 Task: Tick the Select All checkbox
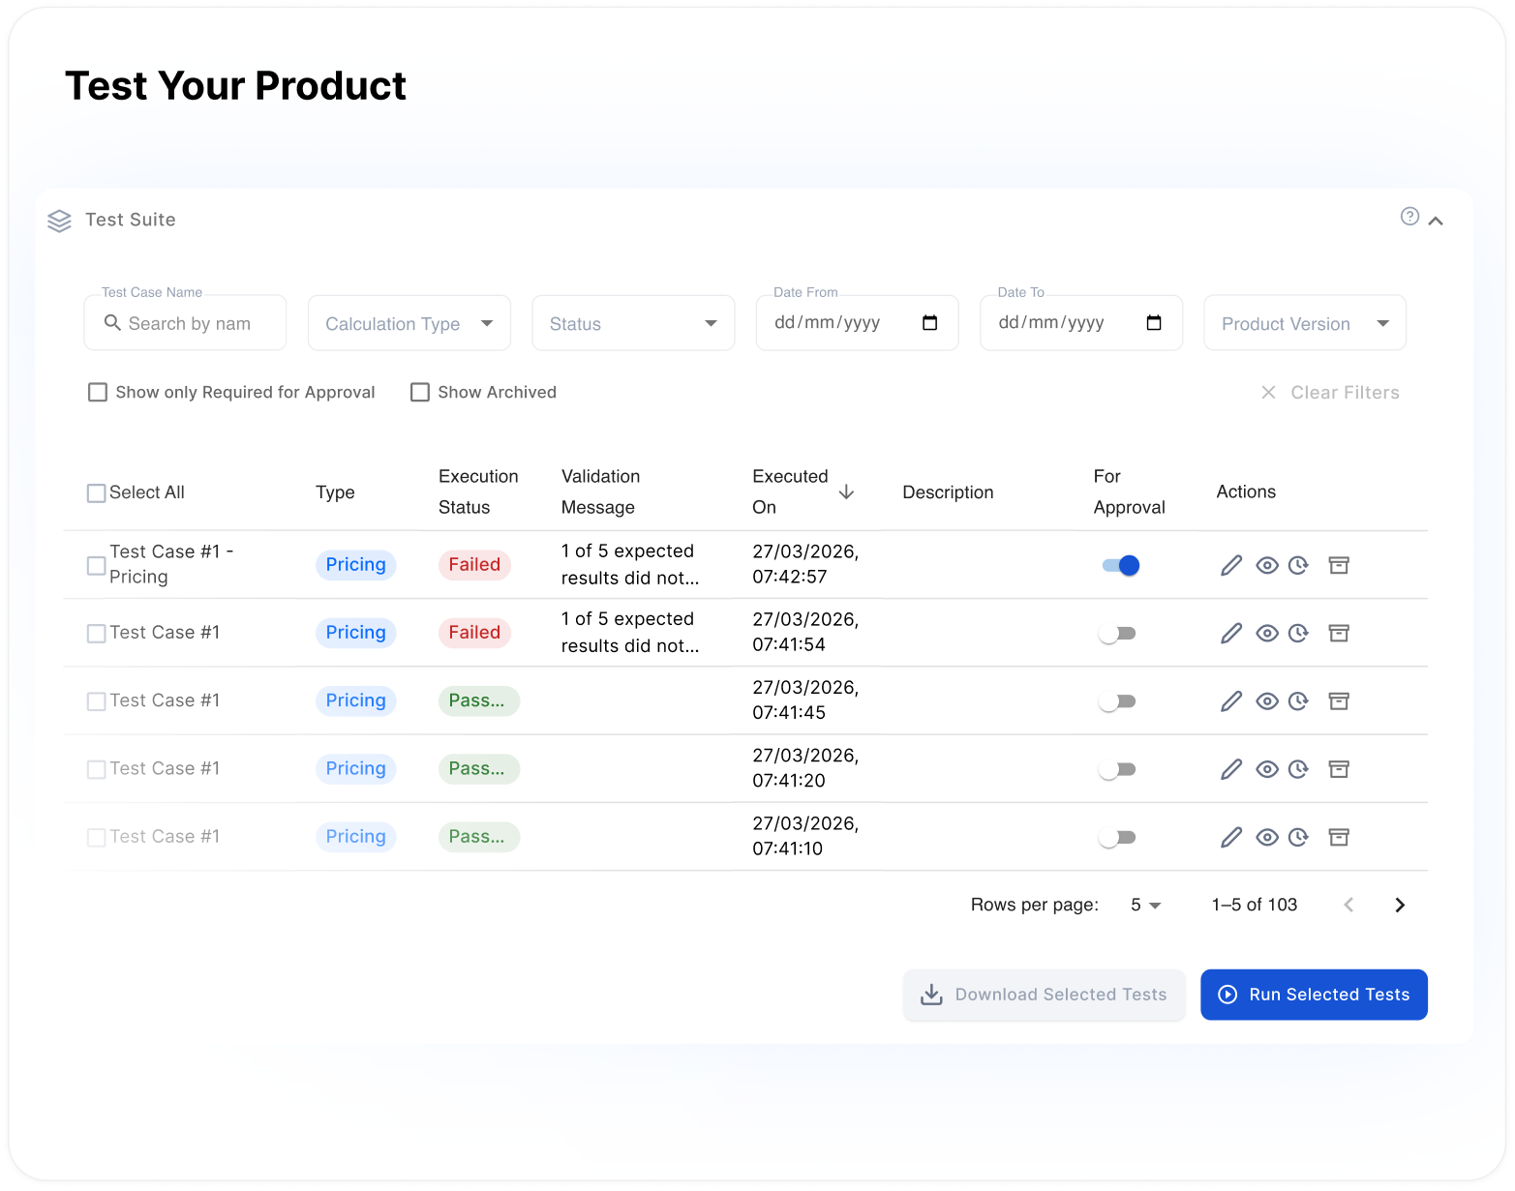[x=97, y=492]
